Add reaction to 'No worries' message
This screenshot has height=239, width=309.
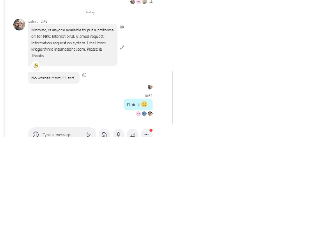pyautogui.click(x=84, y=75)
